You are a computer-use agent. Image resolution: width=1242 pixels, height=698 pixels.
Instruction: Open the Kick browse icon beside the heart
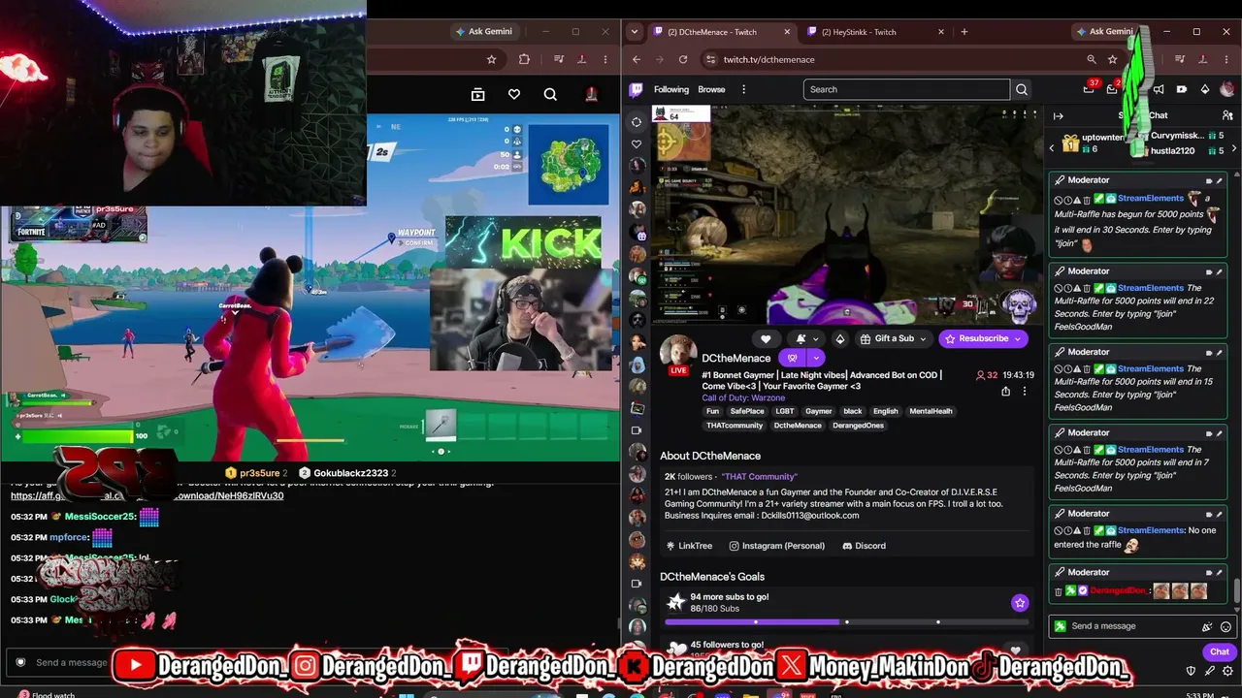click(x=477, y=94)
